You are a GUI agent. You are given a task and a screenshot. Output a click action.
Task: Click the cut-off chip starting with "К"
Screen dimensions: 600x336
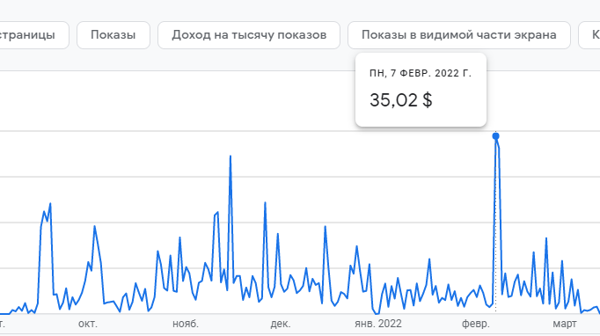(589, 35)
